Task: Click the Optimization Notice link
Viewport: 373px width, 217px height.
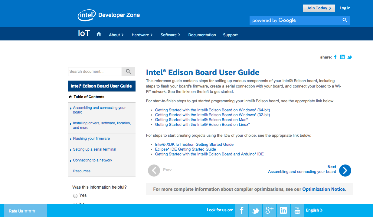Action: (x=323, y=189)
